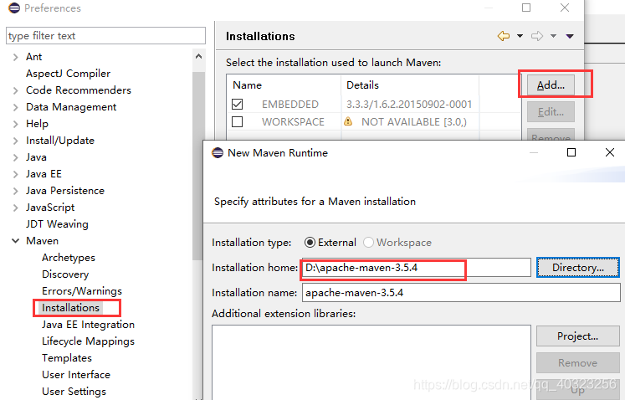The image size is (625, 400).
Task: Click the type filter text field
Action: (x=106, y=36)
